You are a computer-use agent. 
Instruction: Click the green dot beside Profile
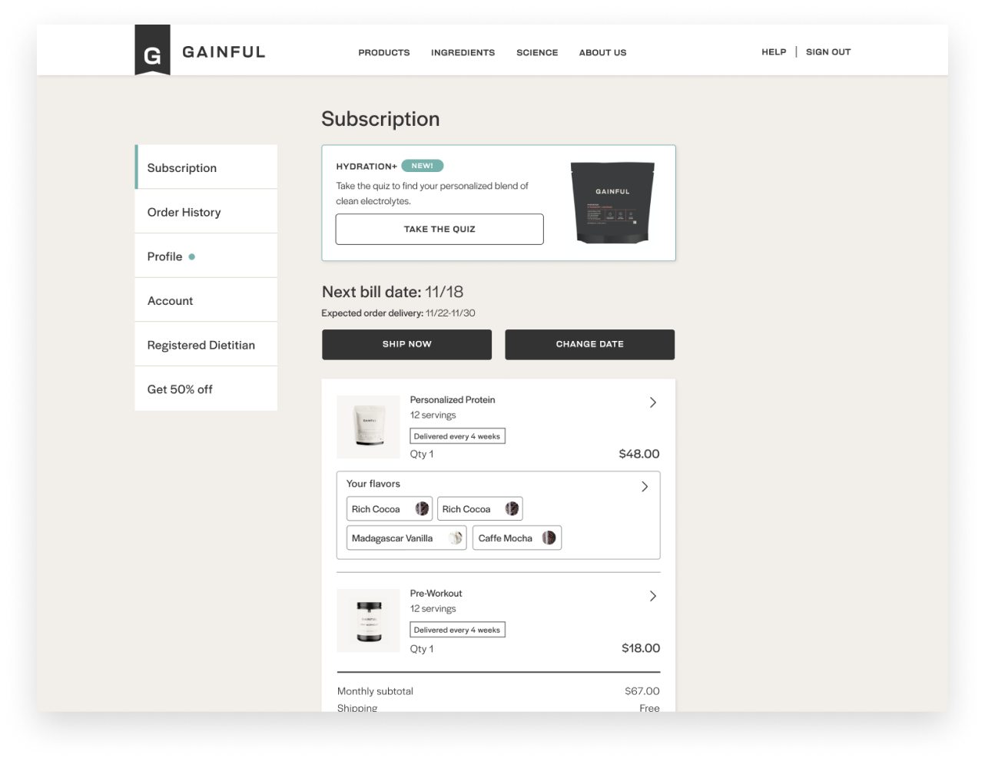[192, 257]
